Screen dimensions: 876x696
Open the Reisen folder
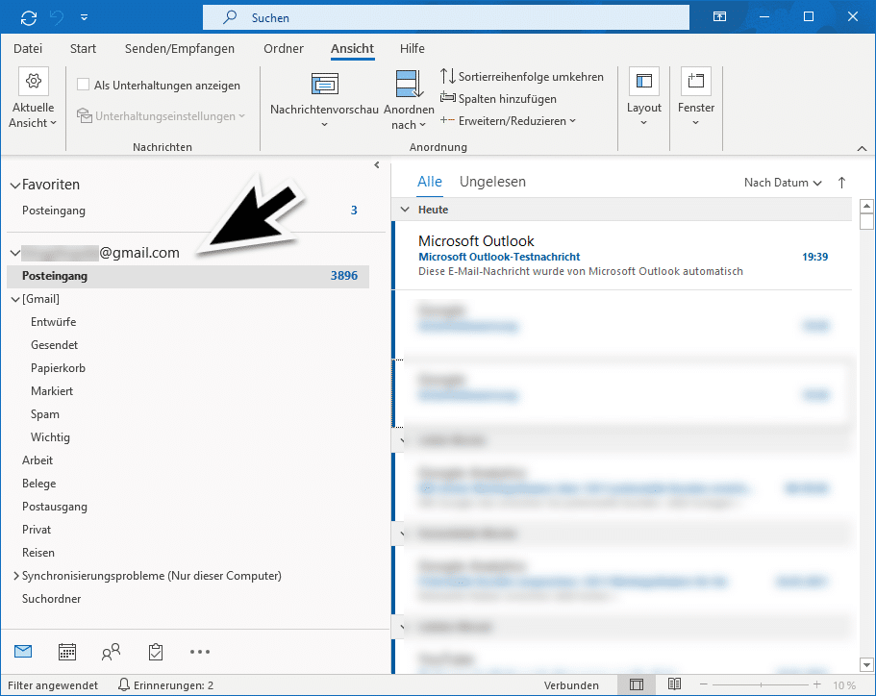[x=38, y=553]
